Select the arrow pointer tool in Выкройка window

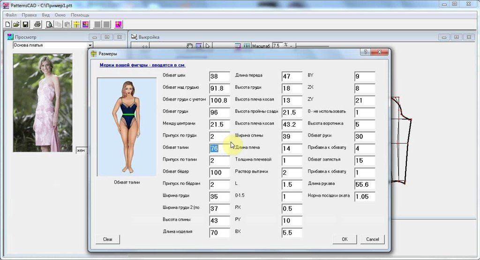click(x=208, y=46)
